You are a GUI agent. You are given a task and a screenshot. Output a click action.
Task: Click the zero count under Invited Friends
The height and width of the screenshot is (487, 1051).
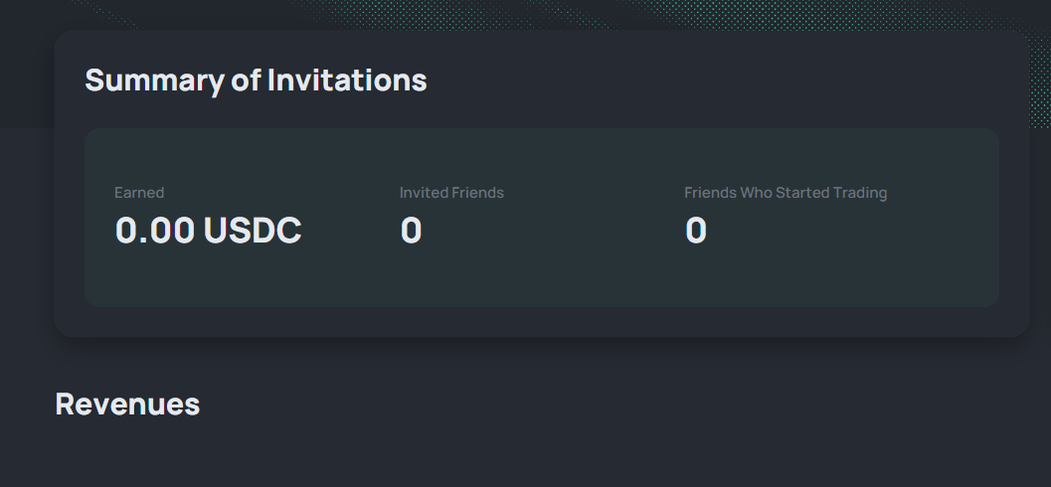coord(411,231)
